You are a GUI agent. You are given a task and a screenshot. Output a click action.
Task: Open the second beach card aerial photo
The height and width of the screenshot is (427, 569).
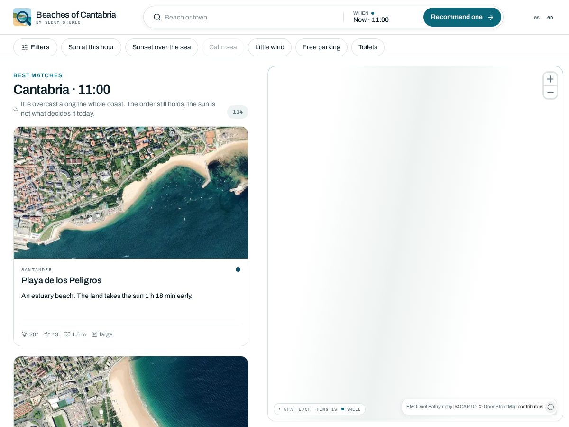(131, 391)
